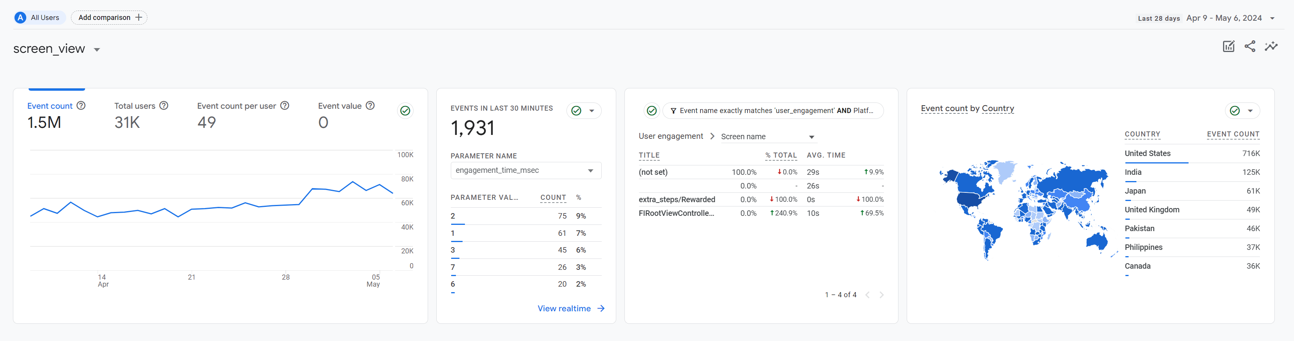Click the Add comparison button
This screenshot has height=341, width=1294.
point(109,18)
